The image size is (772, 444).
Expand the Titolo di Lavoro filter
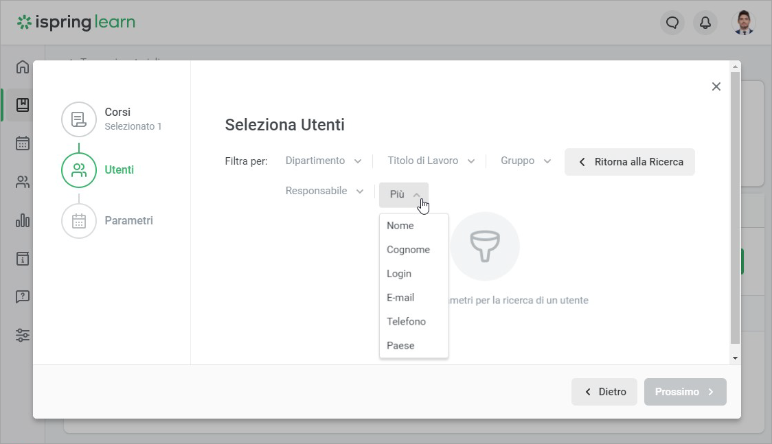pos(431,161)
